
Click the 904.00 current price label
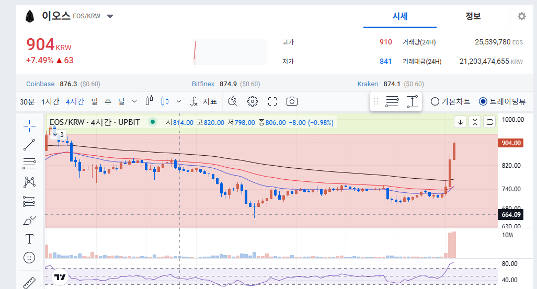pyautogui.click(x=511, y=143)
